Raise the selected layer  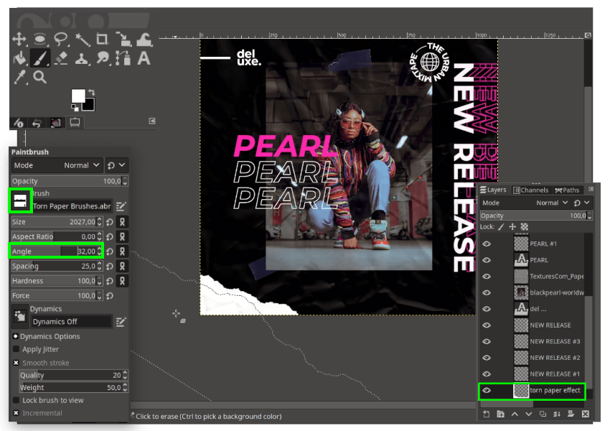tap(515, 414)
